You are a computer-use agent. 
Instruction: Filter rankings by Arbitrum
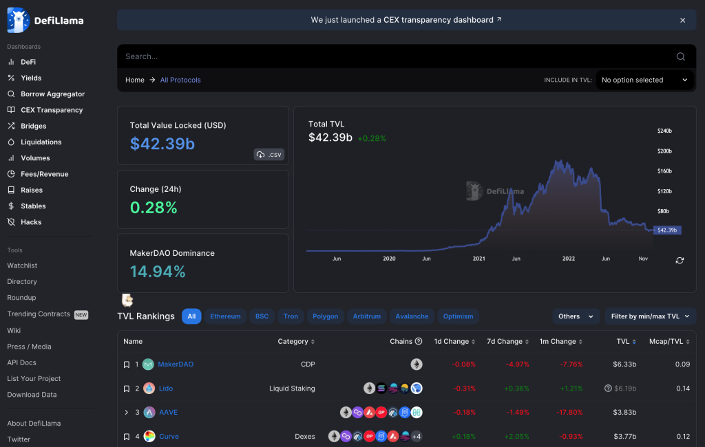click(x=366, y=316)
